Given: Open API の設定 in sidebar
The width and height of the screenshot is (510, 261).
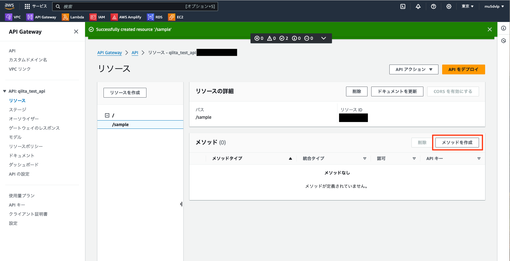Looking at the screenshot, I should 19,174.
